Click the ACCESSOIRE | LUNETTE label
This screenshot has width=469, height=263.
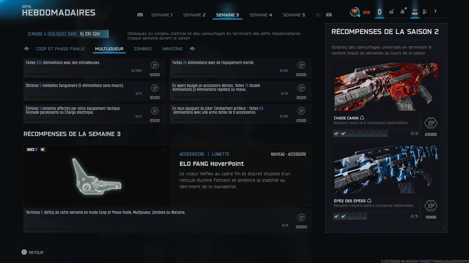point(204,154)
